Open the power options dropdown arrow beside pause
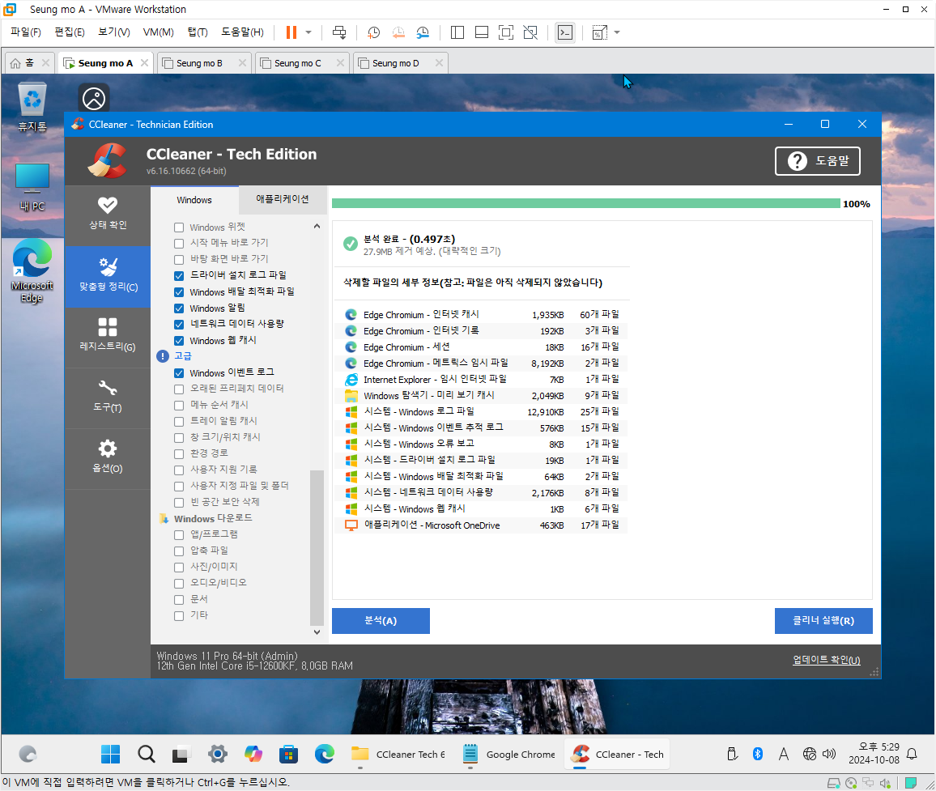Viewport: 936px width, 791px height. click(308, 32)
